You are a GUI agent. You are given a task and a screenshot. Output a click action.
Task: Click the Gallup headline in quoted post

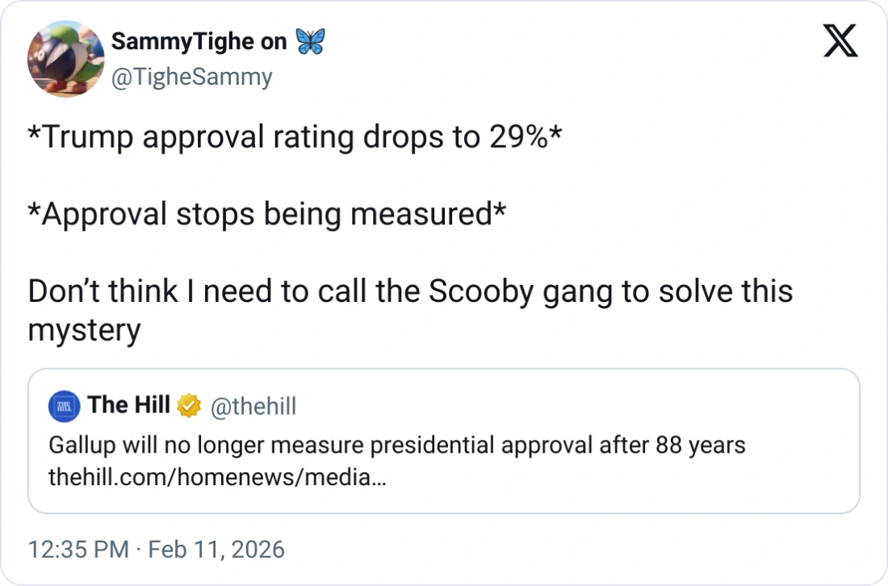(x=396, y=445)
